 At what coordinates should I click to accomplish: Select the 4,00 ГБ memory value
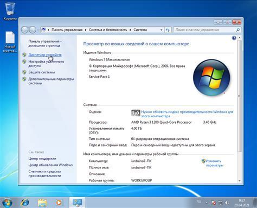[x=137, y=129]
